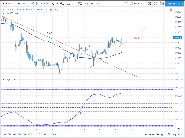Start bar replay with the rewind icon
Image resolution: width=185 pixels, height=138 pixels.
coord(86,4)
